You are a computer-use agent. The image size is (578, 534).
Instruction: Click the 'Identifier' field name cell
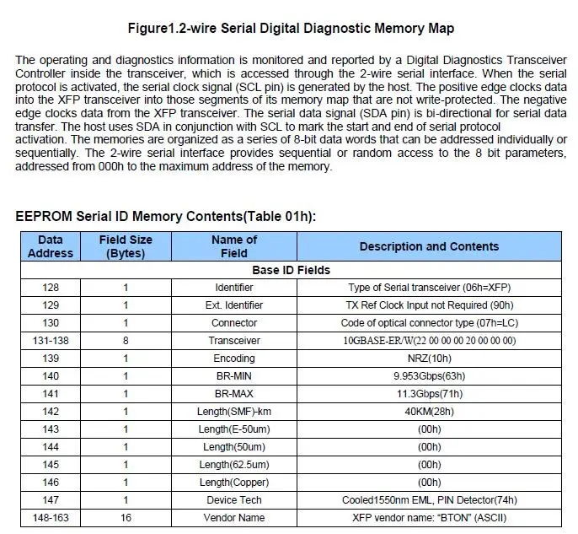tap(234, 288)
